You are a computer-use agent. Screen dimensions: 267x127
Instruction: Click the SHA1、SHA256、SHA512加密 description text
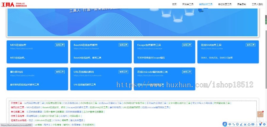[217, 58]
